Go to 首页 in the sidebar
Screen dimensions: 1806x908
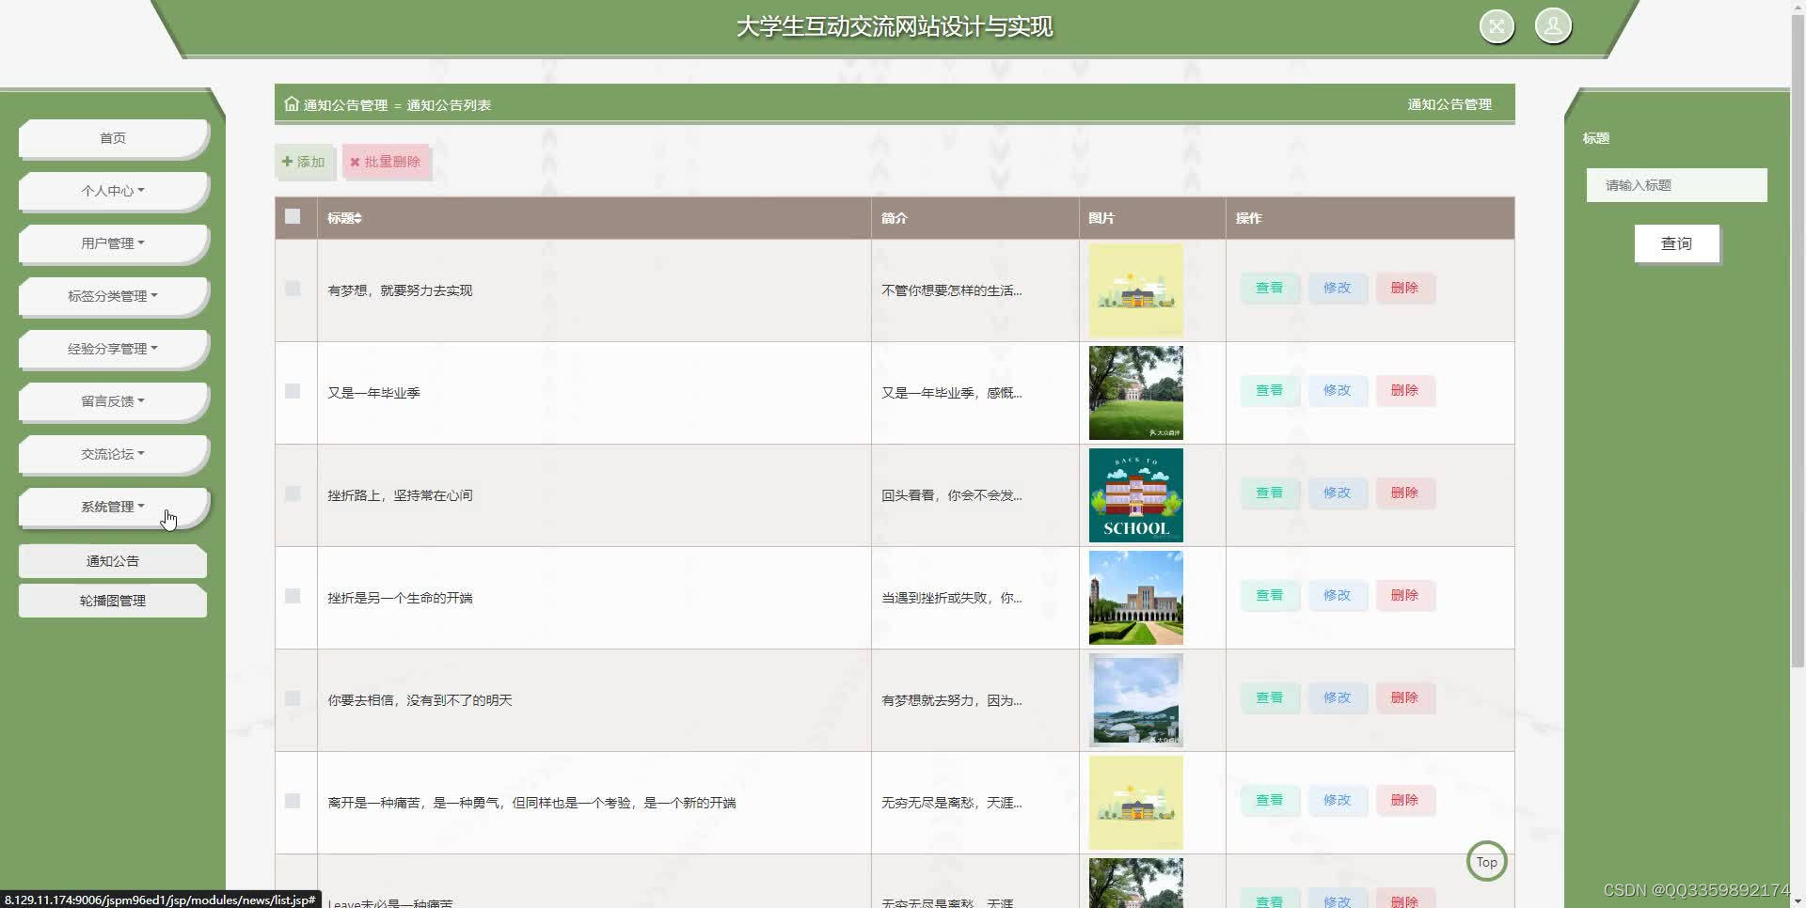pos(113,138)
